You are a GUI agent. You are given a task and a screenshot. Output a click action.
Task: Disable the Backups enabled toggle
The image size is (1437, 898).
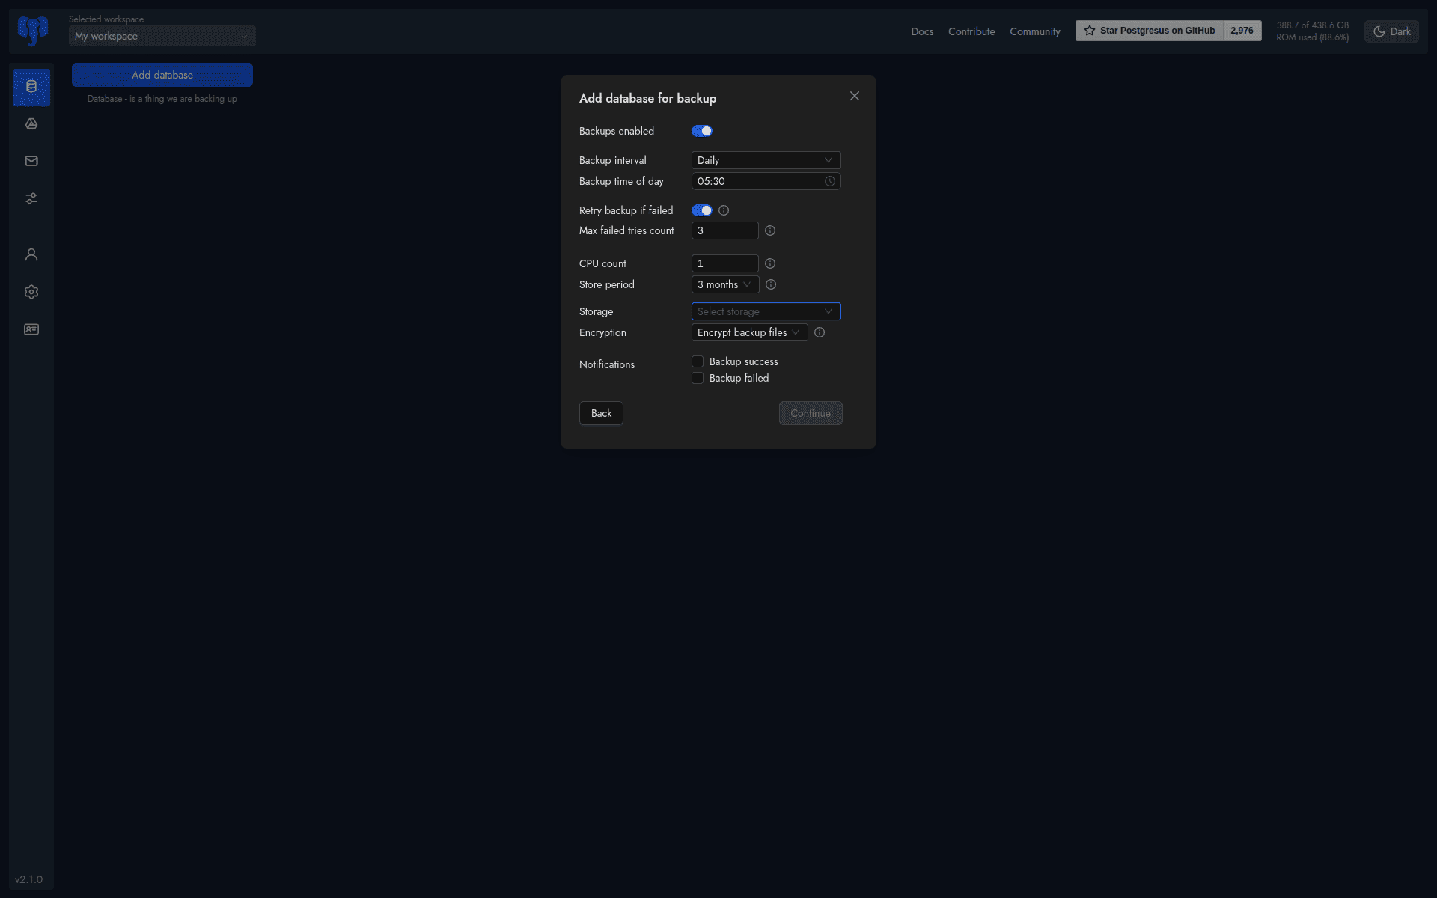click(701, 131)
